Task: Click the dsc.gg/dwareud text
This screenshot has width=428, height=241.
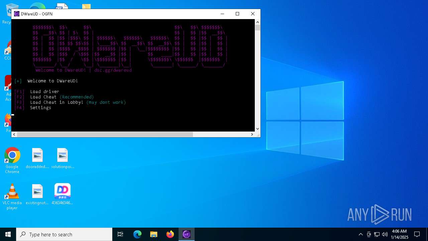Action: tap(113, 70)
